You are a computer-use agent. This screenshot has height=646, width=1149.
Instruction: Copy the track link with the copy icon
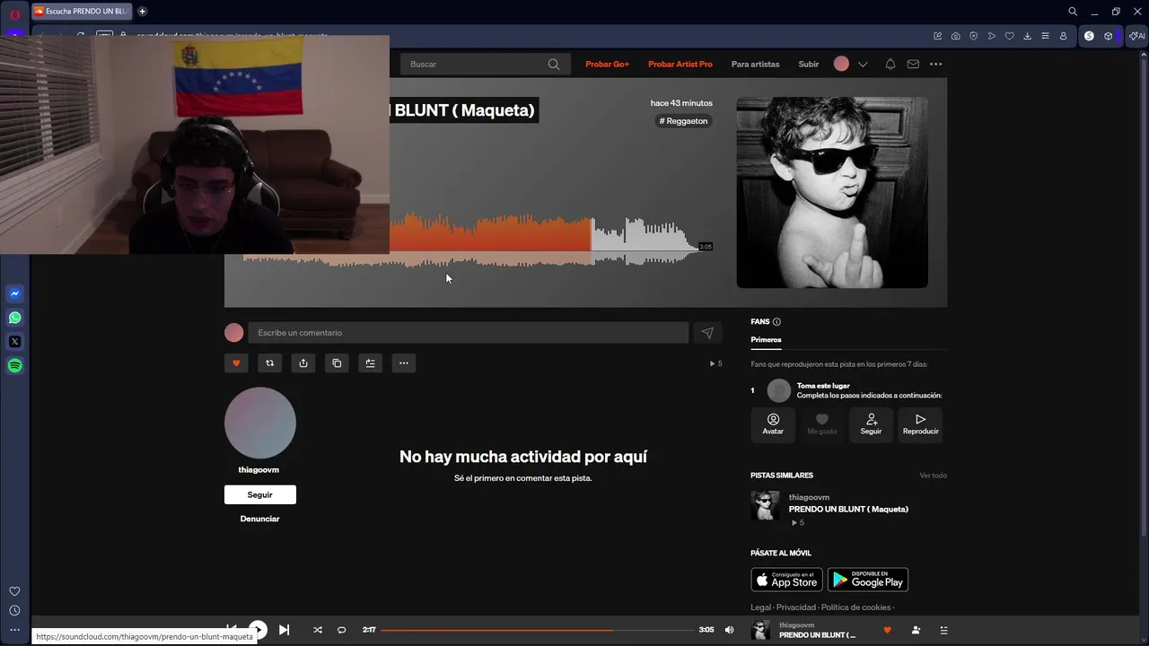(x=337, y=363)
